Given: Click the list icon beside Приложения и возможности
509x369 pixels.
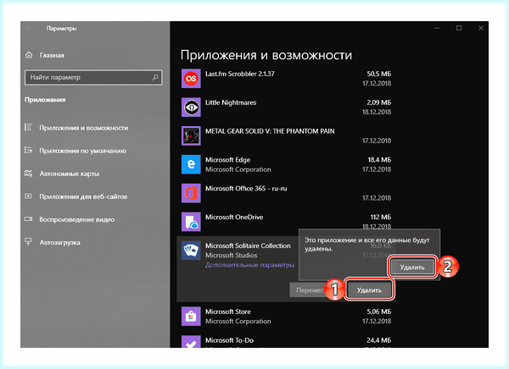Looking at the screenshot, I should coord(29,127).
